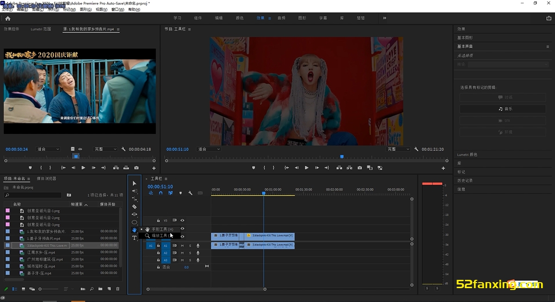Open the Lumetri 范围 tab
The width and height of the screenshot is (555, 302).
[41, 29]
